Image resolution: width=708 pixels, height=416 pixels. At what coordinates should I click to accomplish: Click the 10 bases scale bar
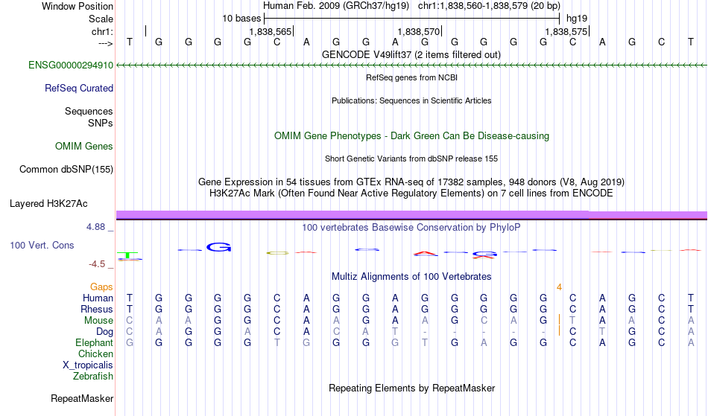pyautogui.click(x=412, y=19)
